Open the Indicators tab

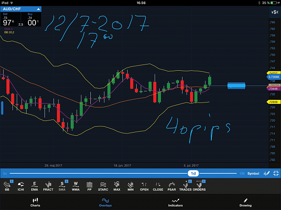175,202
